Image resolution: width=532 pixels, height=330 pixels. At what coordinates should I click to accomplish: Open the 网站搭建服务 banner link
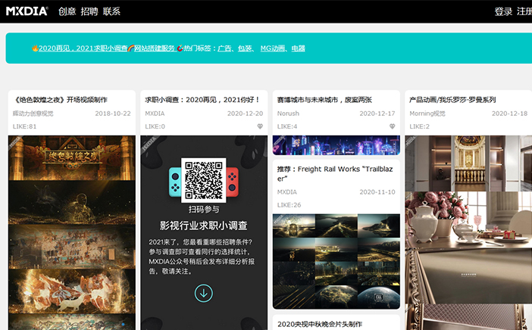(155, 48)
